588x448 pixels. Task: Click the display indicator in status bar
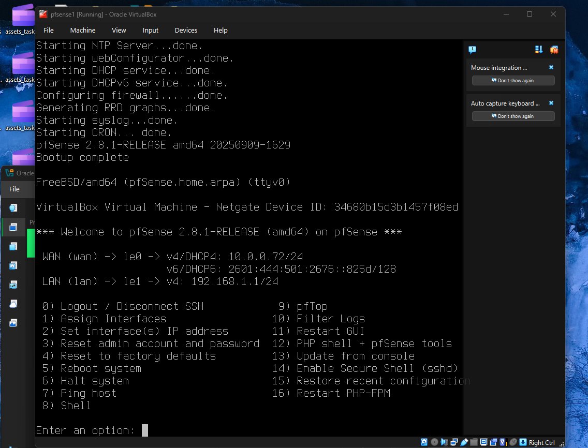[484, 442]
